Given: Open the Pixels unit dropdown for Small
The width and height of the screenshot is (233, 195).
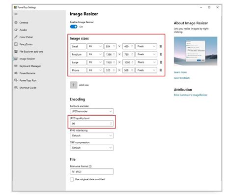Looking at the screenshot, I should [x=146, y=46].
